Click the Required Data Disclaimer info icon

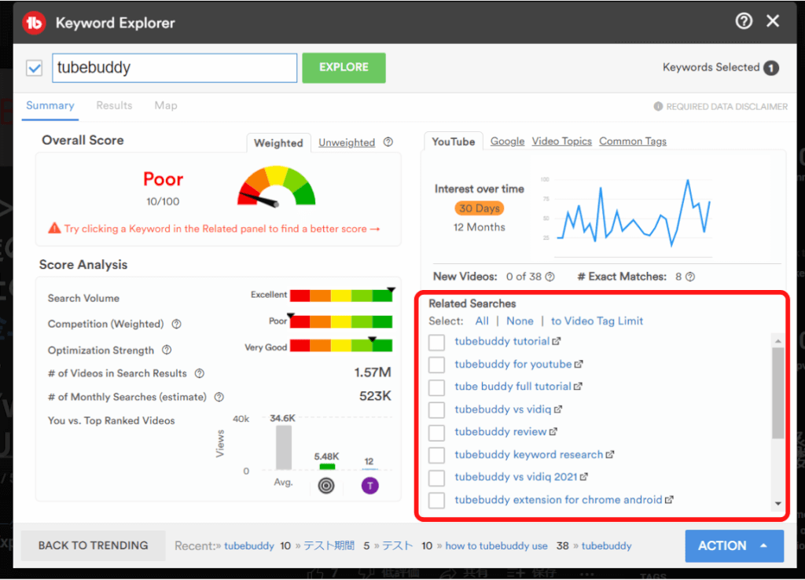coord(658,106)
